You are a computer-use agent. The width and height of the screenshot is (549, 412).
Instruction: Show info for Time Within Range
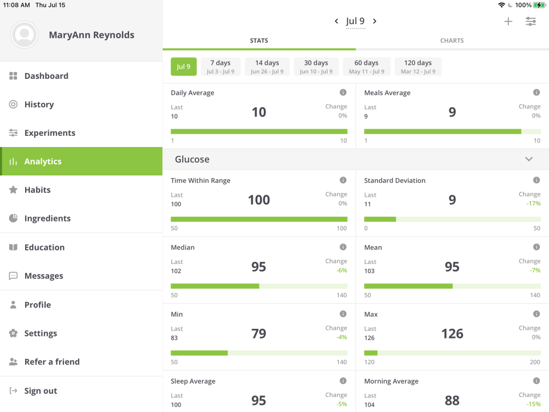(343, 180)
